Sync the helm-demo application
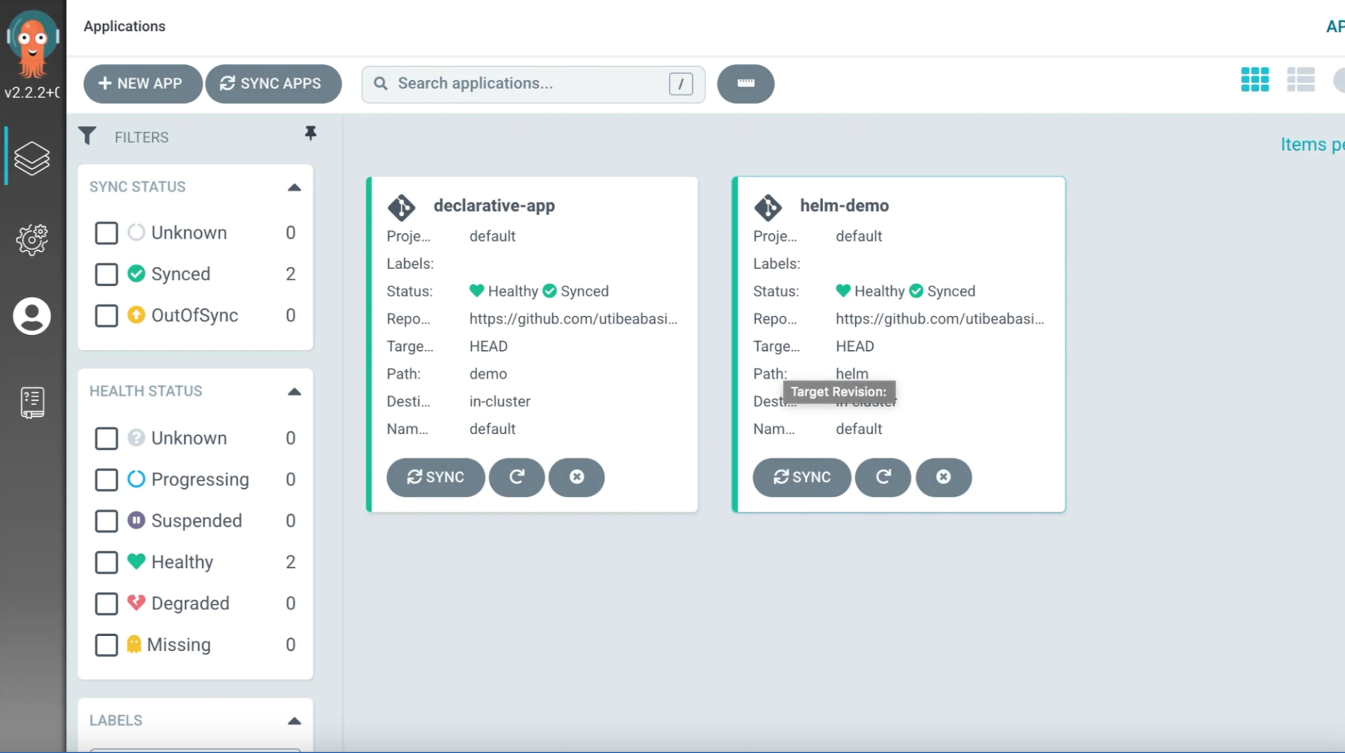Image resolution: width=1345 pixels, height=753 pixels. (802, 477)
